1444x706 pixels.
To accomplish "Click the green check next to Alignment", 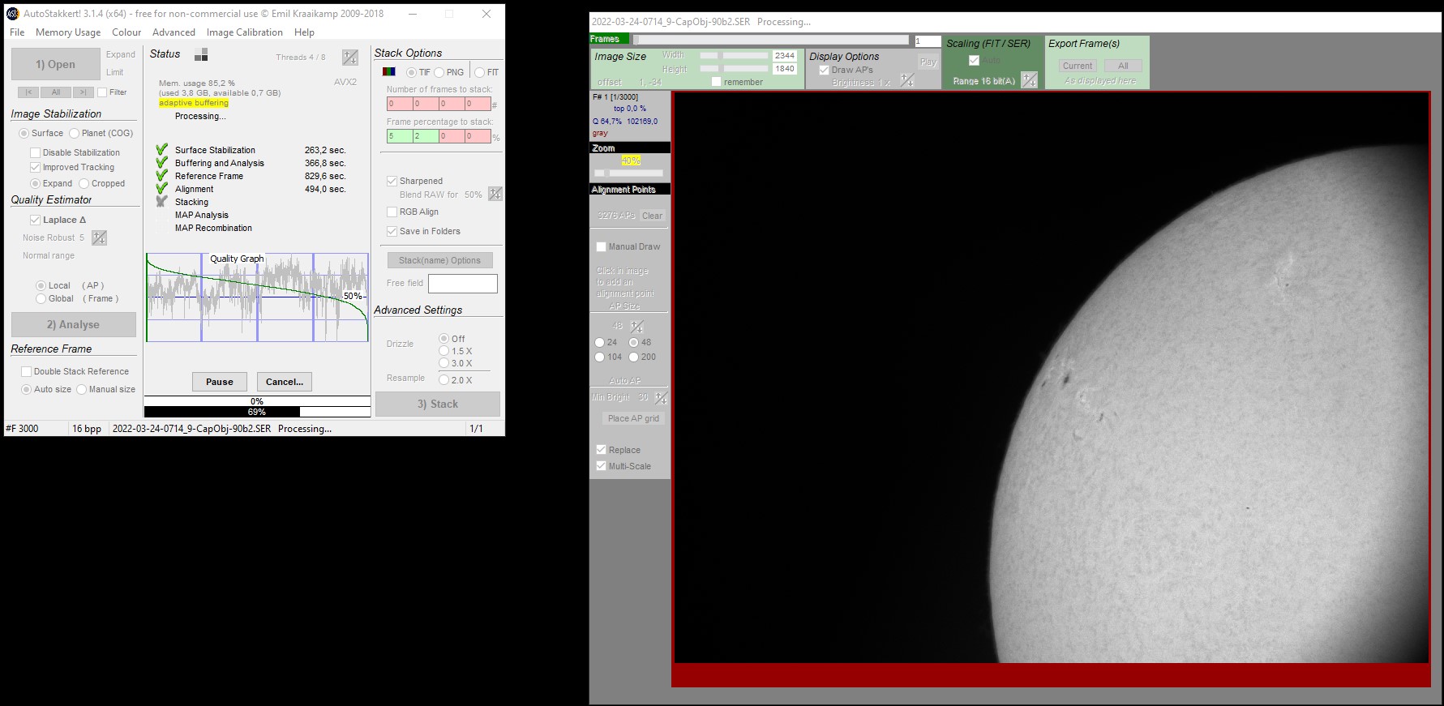I will click(x=161, y=188).
